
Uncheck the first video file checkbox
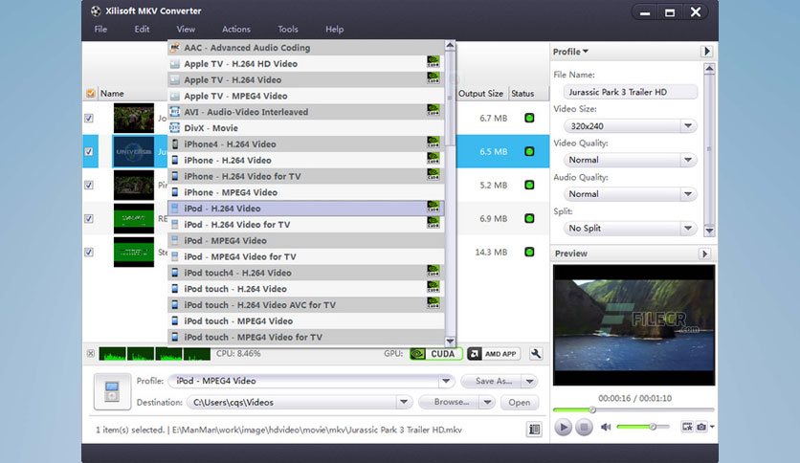point(89,118)
